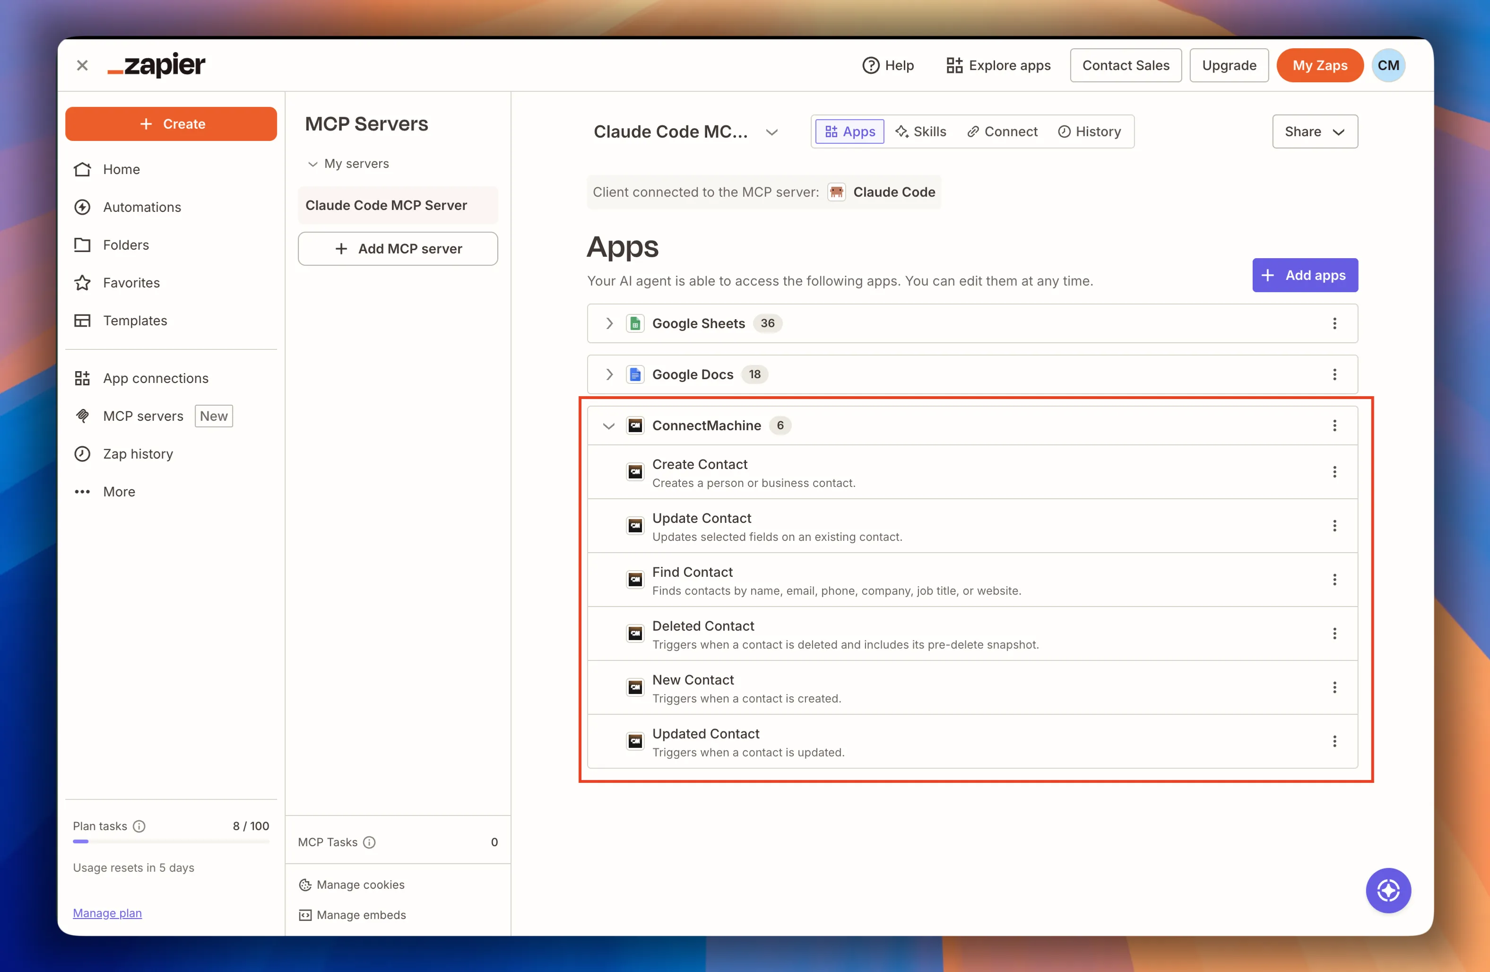This screenshot has height=972, width=1490.
Task: Click the New badge beside MCP servers
Action: click(214, 416)
